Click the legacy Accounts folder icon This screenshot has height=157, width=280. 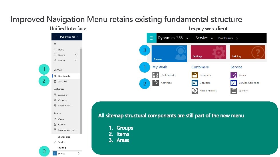click(195, 75)
